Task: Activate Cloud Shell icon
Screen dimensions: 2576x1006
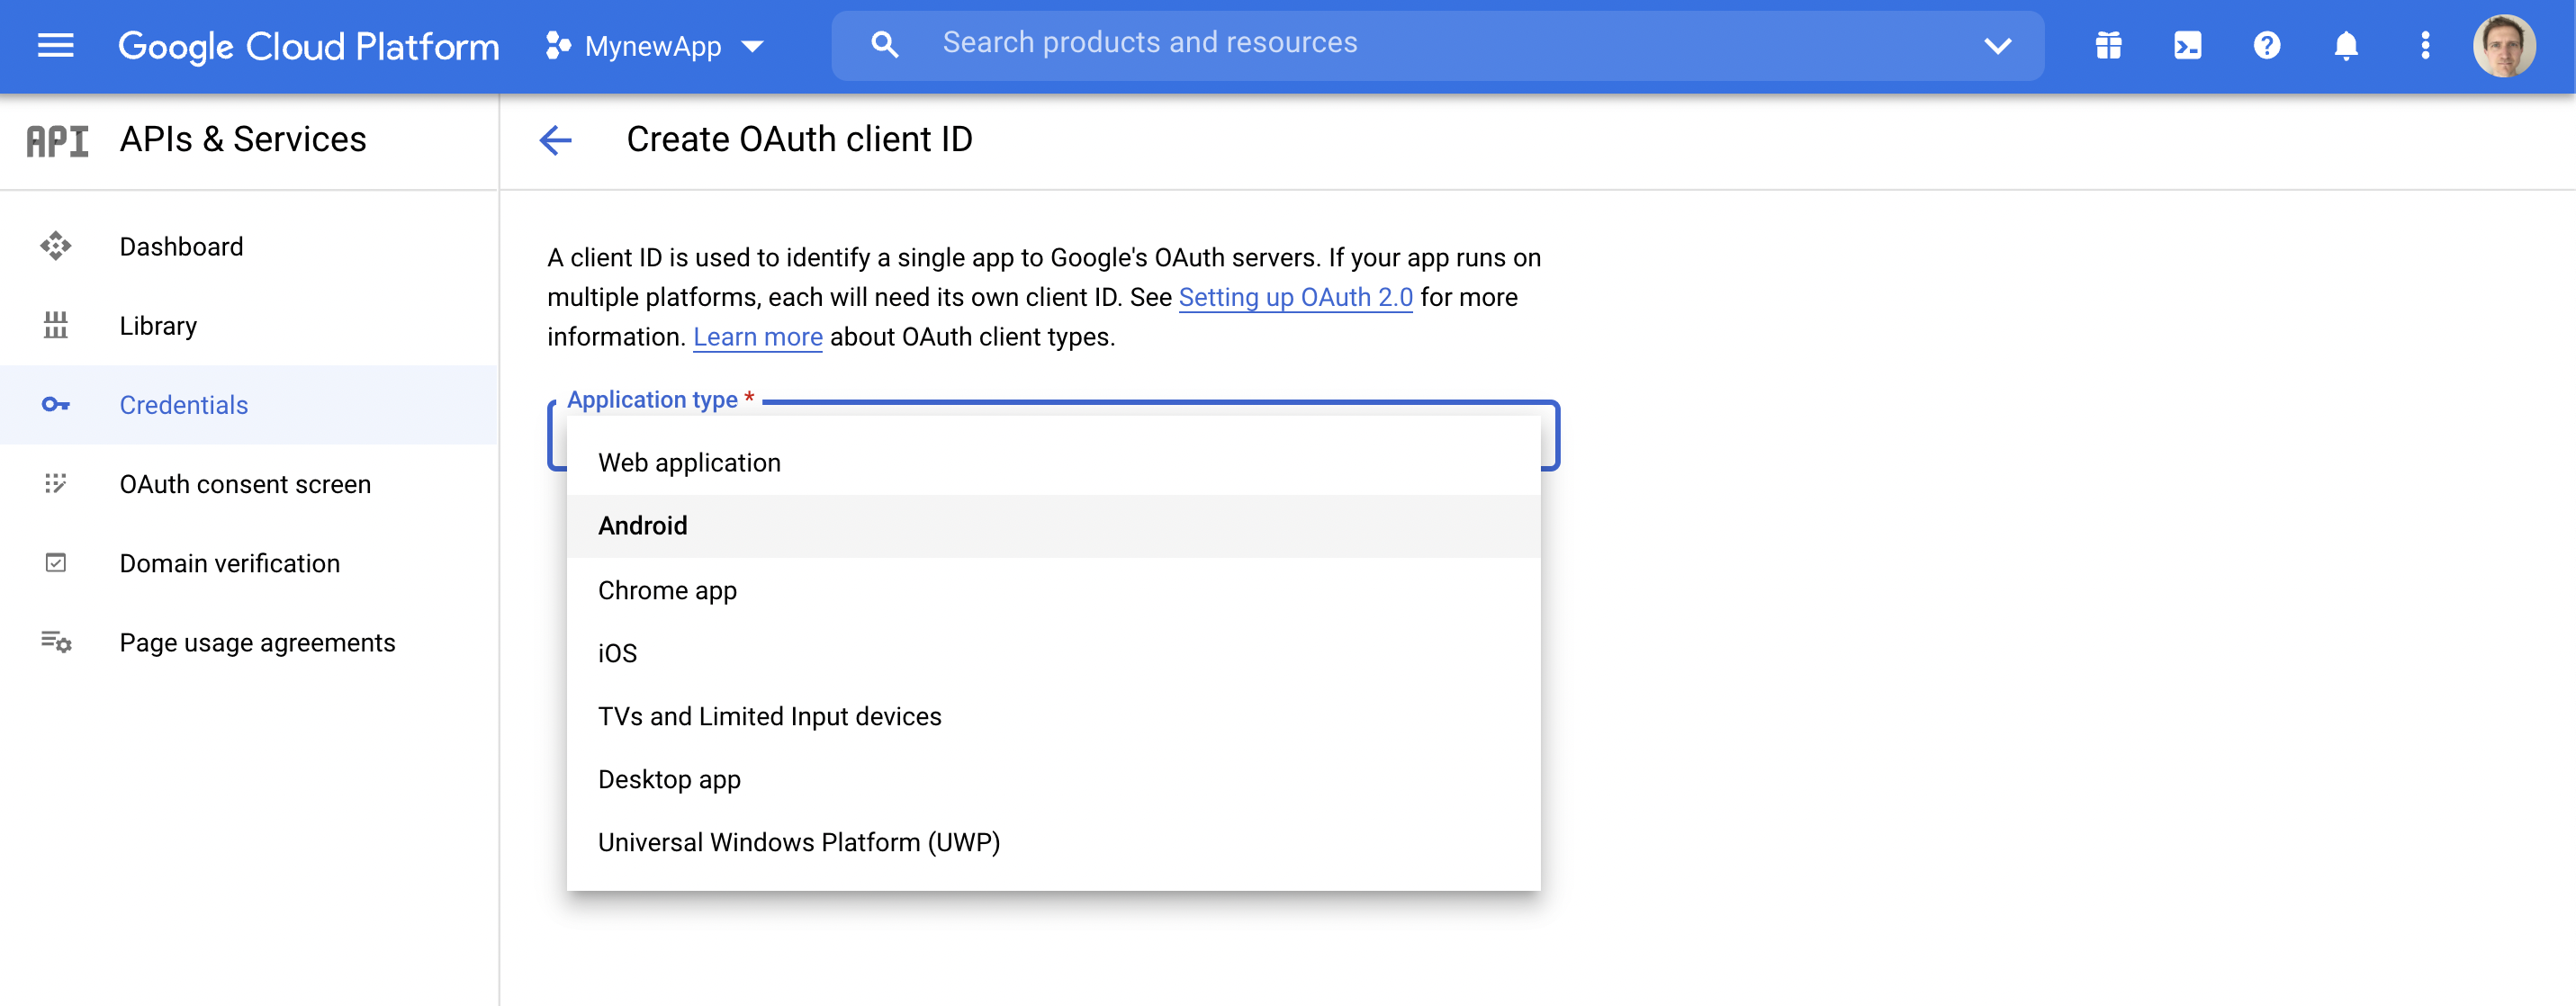Action: pos(2187,46)
